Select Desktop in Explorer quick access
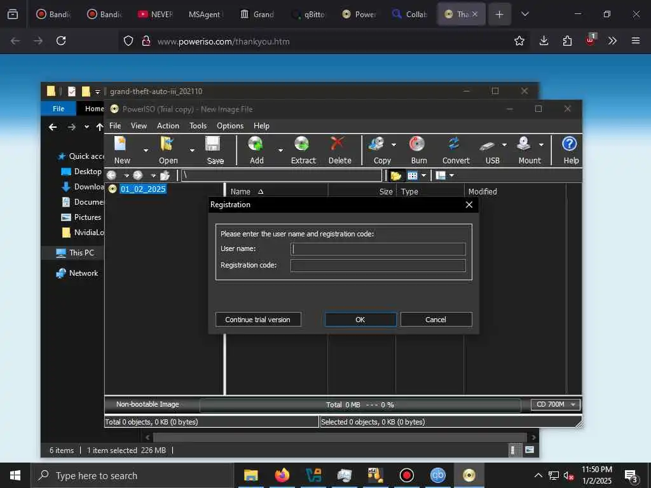The height and width of the screenshot is (488, 651). [x=87, y=172]
